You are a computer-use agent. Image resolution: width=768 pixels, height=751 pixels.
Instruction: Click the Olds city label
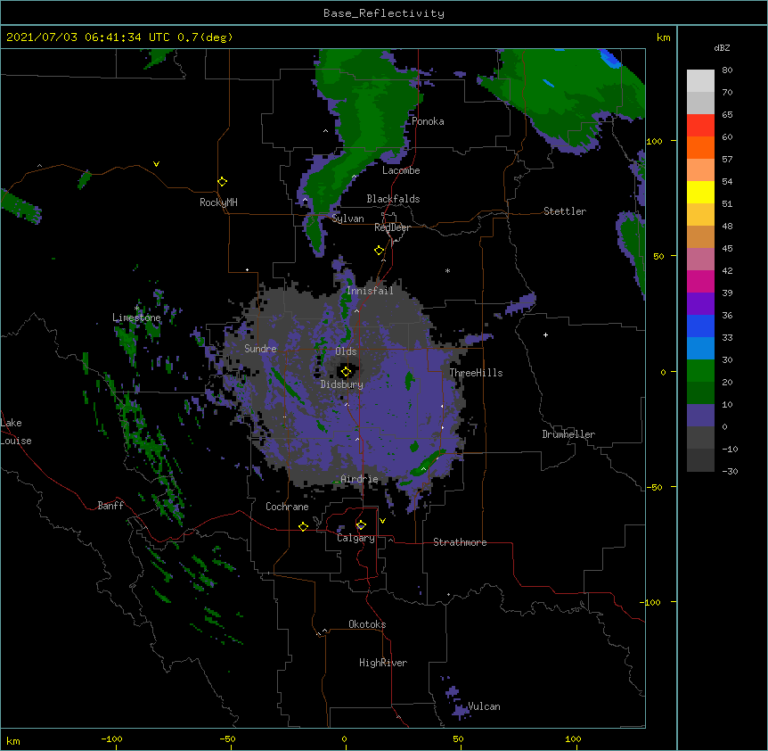click(x=346, y=351)
